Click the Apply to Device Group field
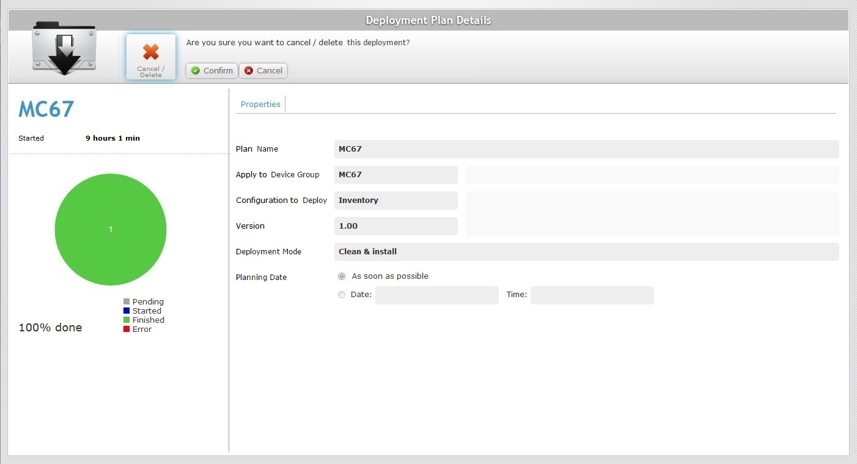 396,175
